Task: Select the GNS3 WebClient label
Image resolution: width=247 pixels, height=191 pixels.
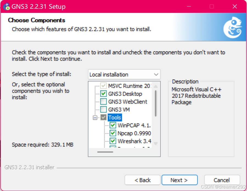Action: [128, 102]
